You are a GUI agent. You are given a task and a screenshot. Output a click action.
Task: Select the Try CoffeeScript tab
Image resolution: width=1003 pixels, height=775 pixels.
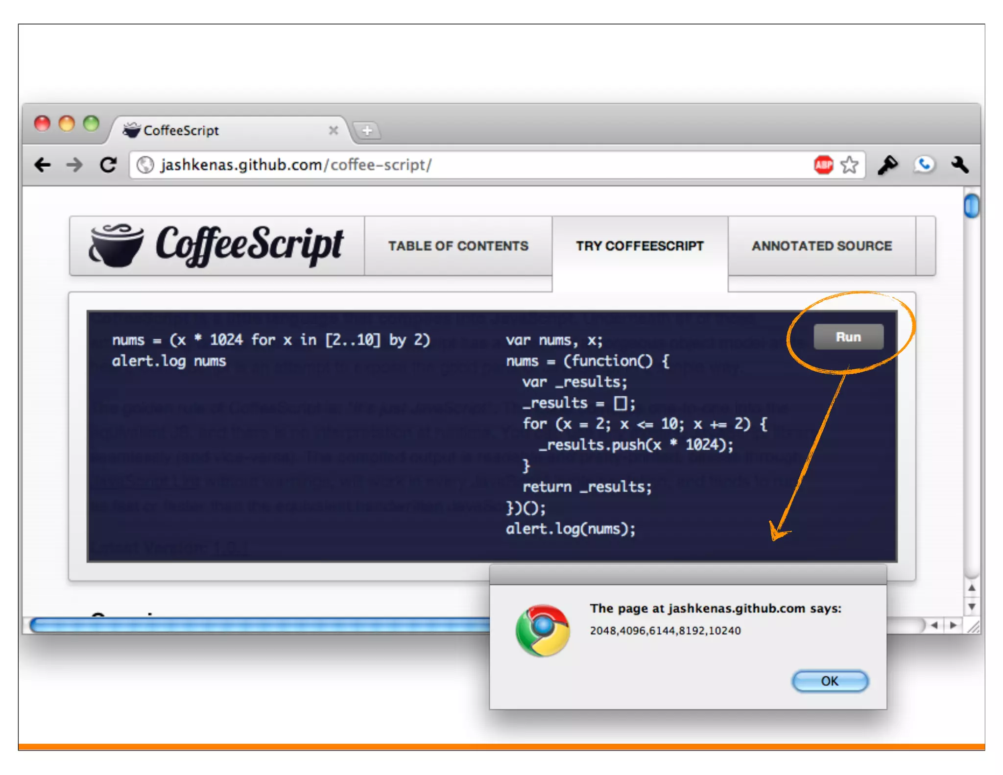pyautogui.click(x=640, y=246)
